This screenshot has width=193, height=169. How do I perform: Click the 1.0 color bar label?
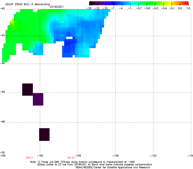pos(188,8)
